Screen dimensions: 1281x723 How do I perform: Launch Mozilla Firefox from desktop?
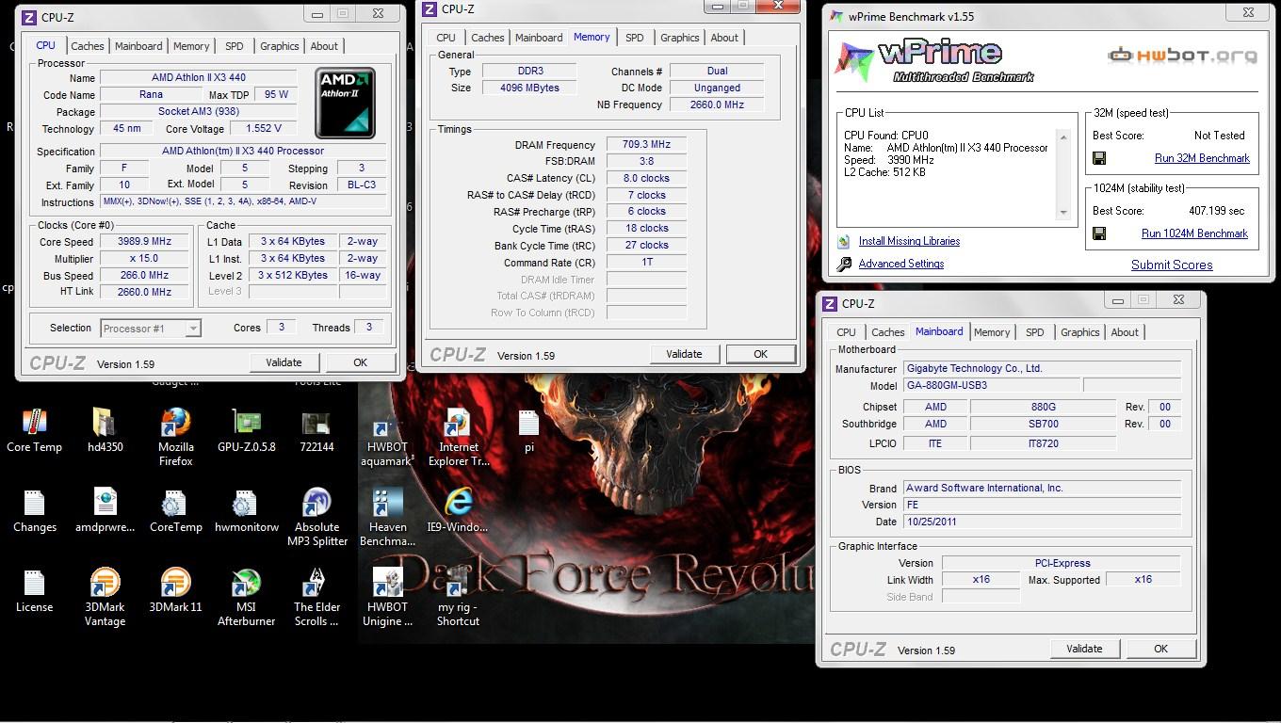pyautogui.click(x=175, y=424)
